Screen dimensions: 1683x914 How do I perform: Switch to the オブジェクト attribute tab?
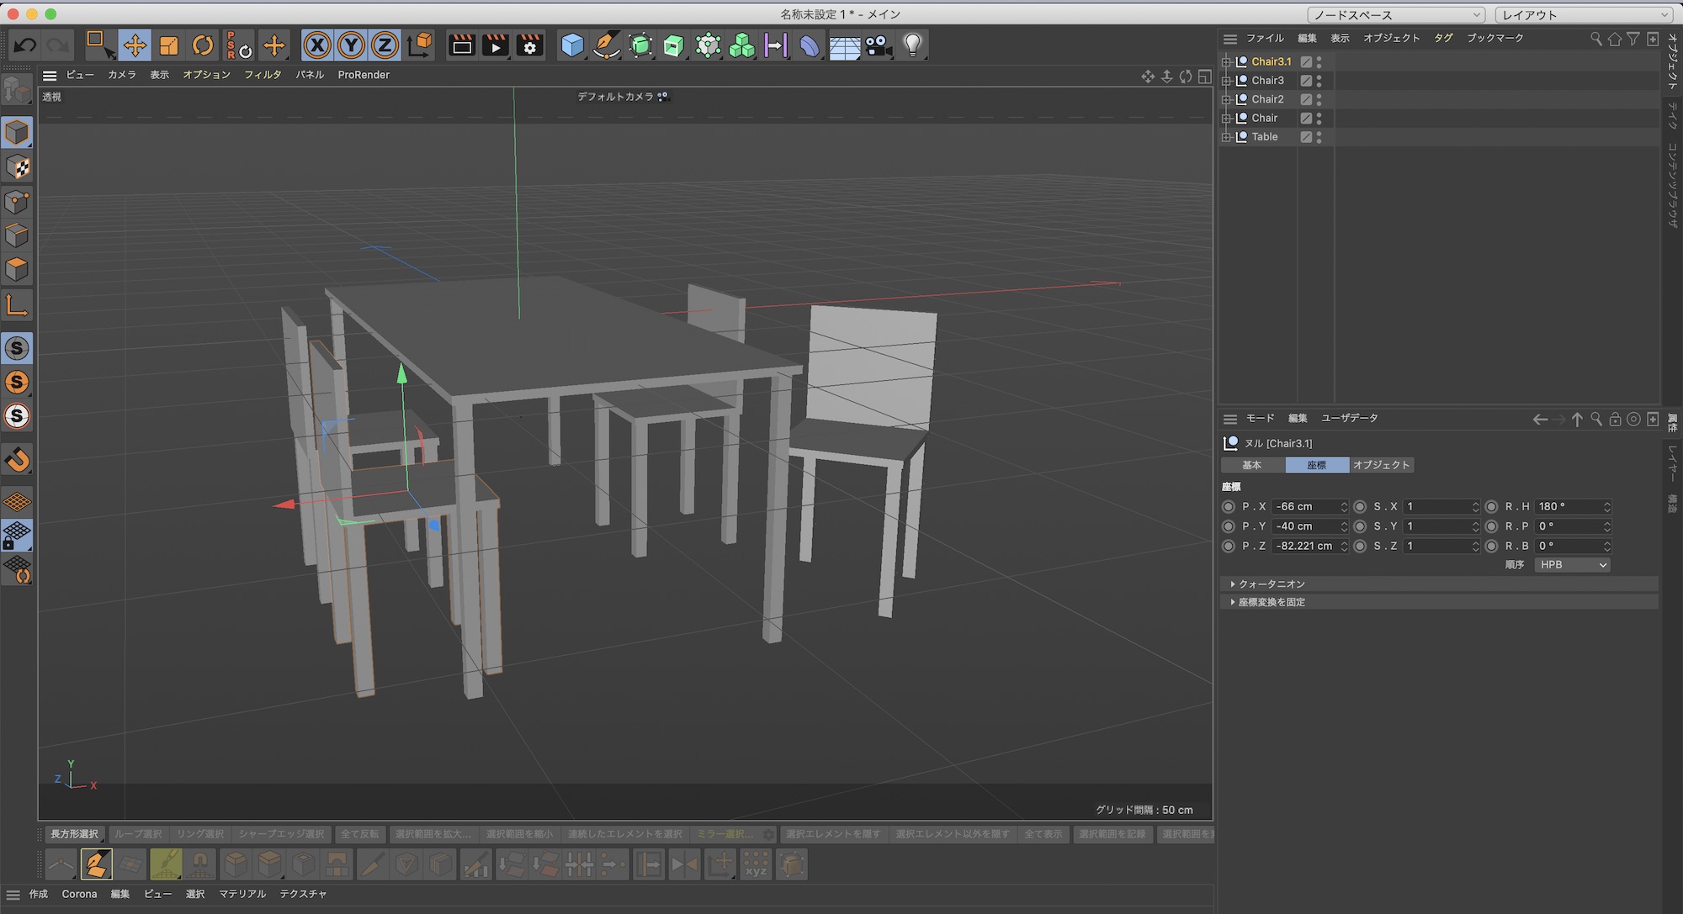click(x=1381, y=465)
